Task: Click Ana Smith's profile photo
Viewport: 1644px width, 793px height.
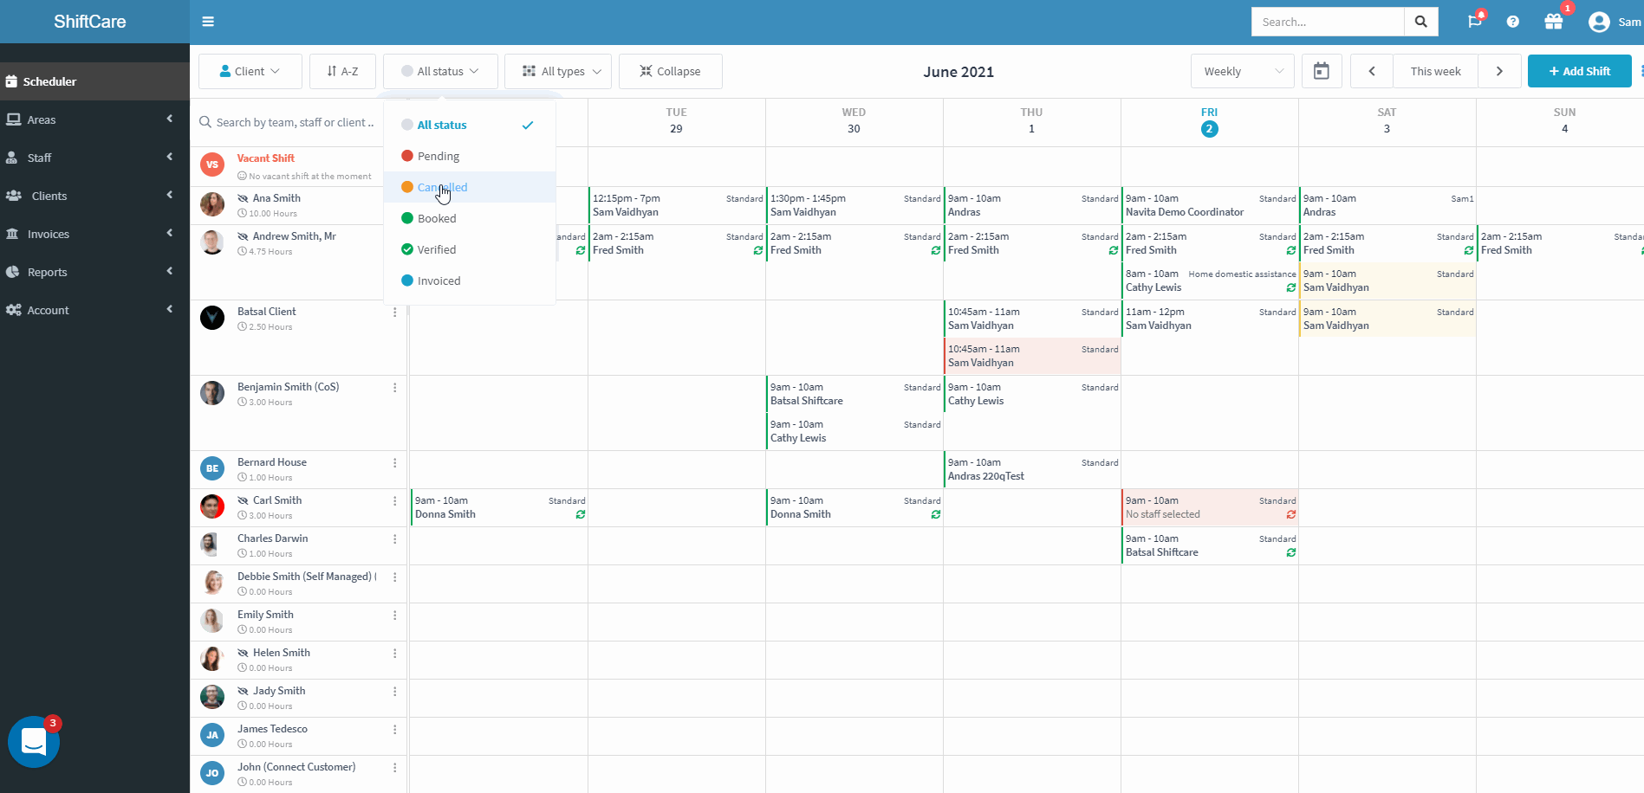Action: point(212,204)
